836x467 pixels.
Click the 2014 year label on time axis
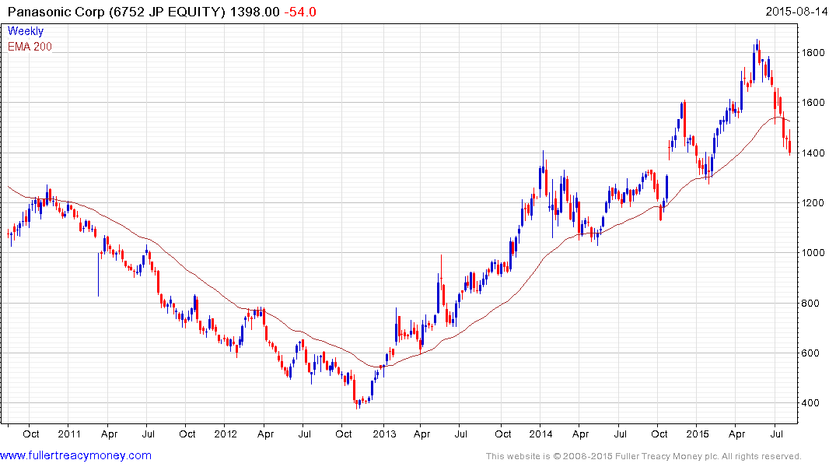pyautogui.click(x=540, y=433)
